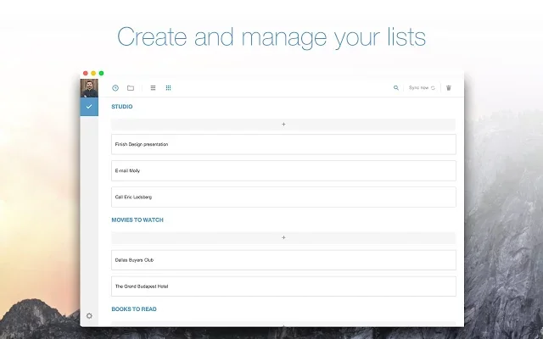The image size is (543, 339).
Task: Click the trash delete icon
Action: pos(449,87)
